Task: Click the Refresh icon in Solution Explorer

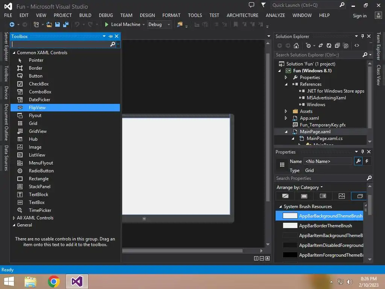Action: click(x=329, y=46)
